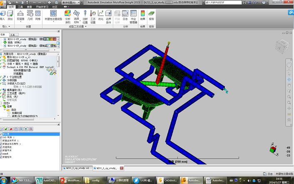Image resolution: width=294 pixels, height=184 pixels.
Task: Switch to the 工具 ribbon tab
Action: click(x=20, y=7)
